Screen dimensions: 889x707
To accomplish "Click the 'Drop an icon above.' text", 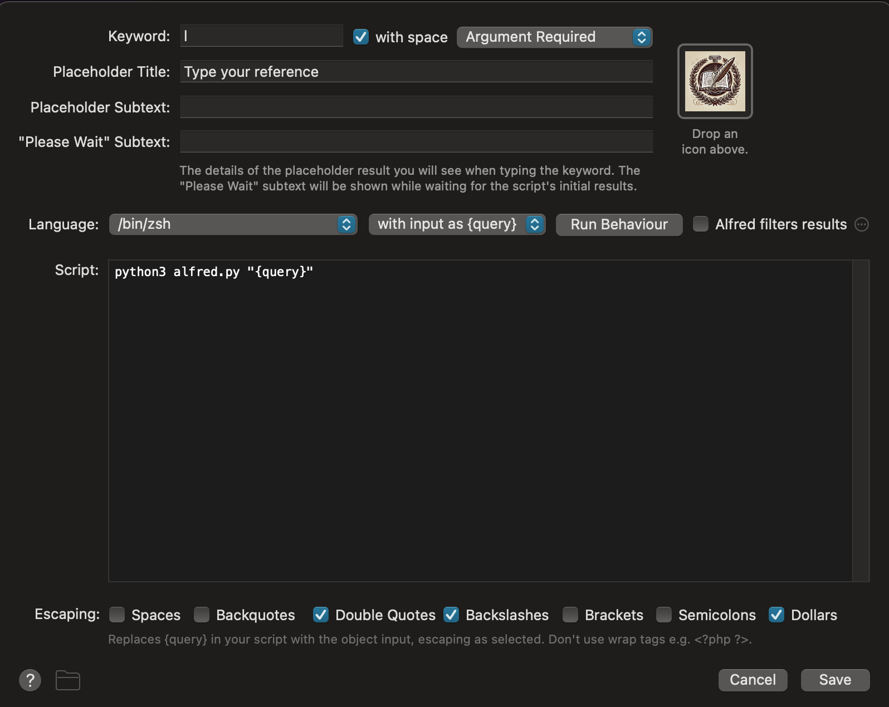I will pos(715,141).
